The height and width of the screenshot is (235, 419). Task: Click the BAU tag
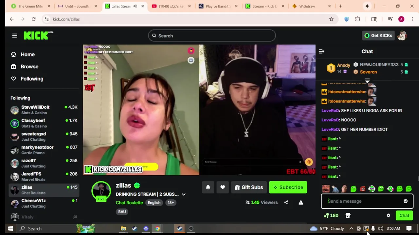(122, 212)
